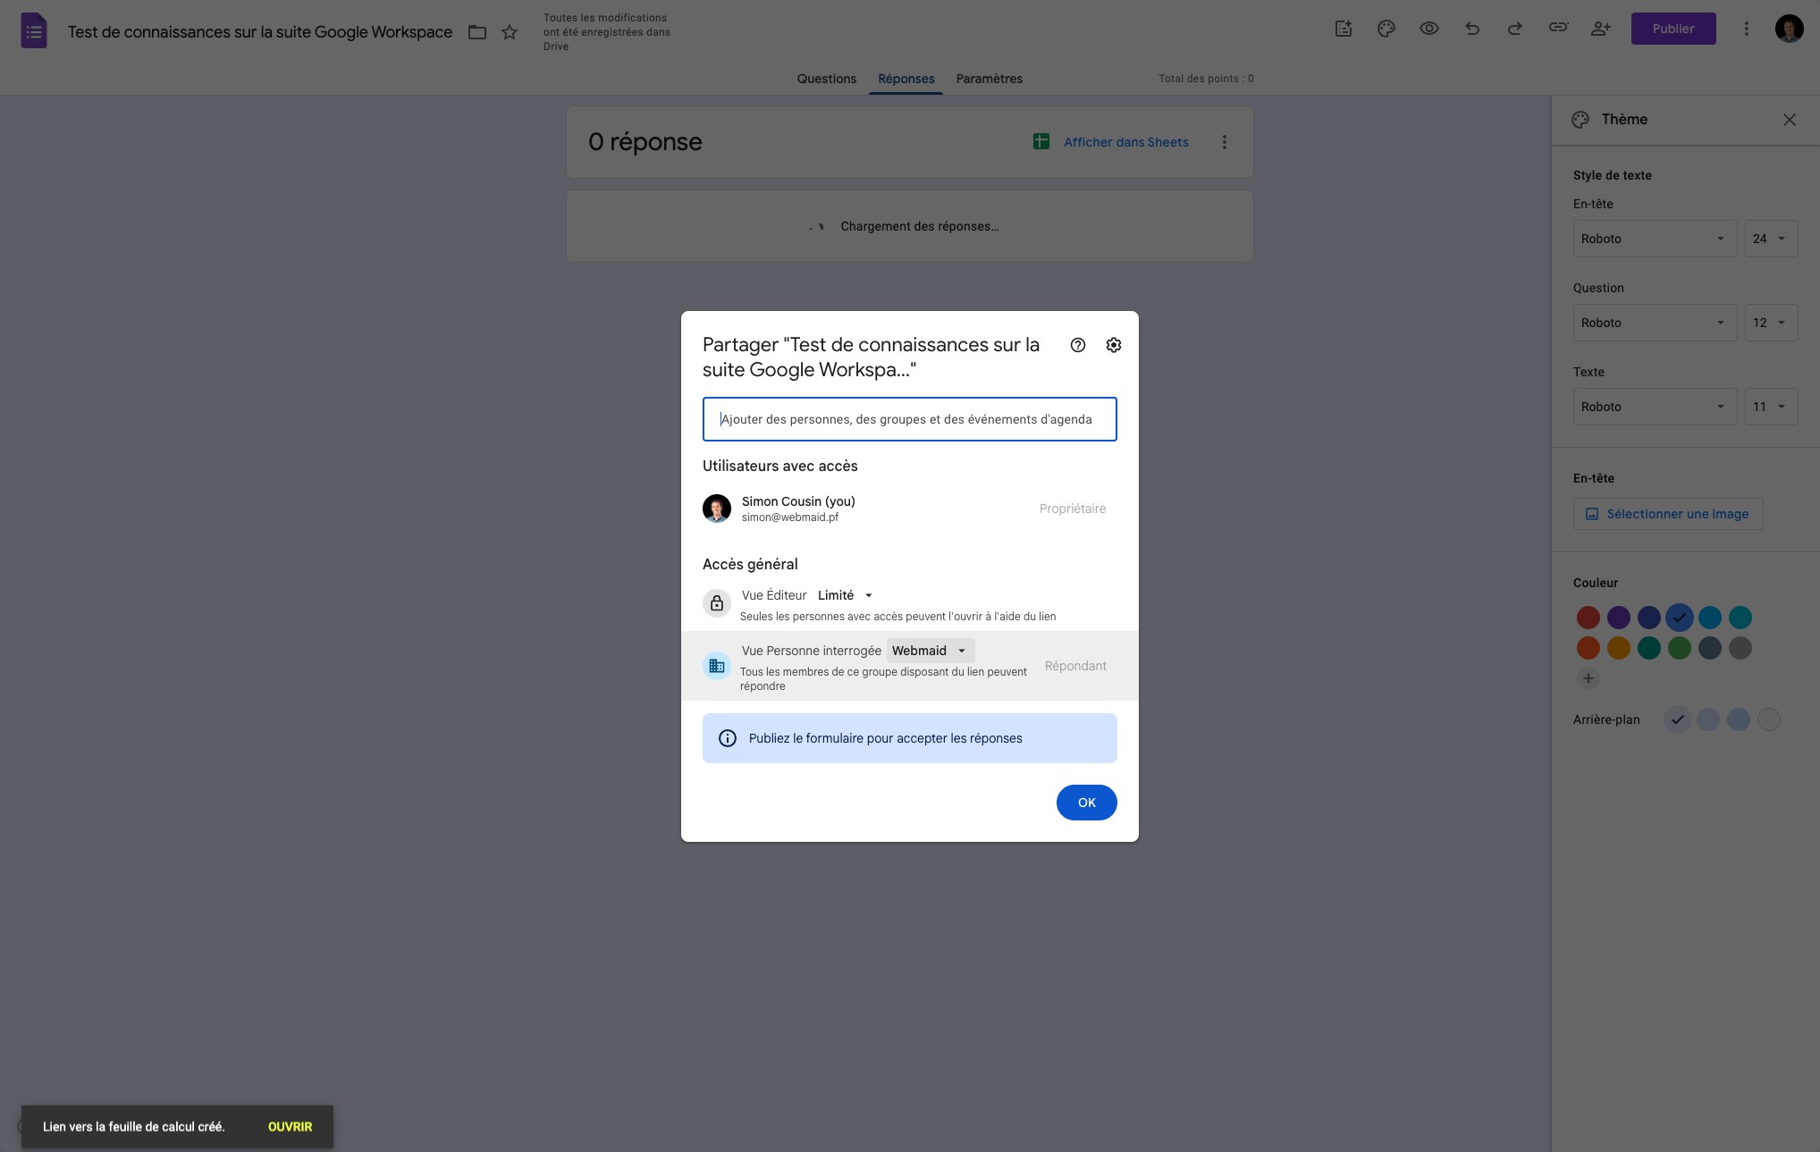Image resolution: width=1820 pixels, height=1152 pixels.
Task: Copy respondent link via the link icon
Action: pos(1558,28)
